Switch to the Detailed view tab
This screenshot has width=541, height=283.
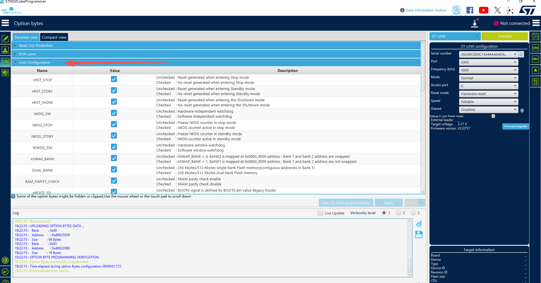[x=26, y=37]
